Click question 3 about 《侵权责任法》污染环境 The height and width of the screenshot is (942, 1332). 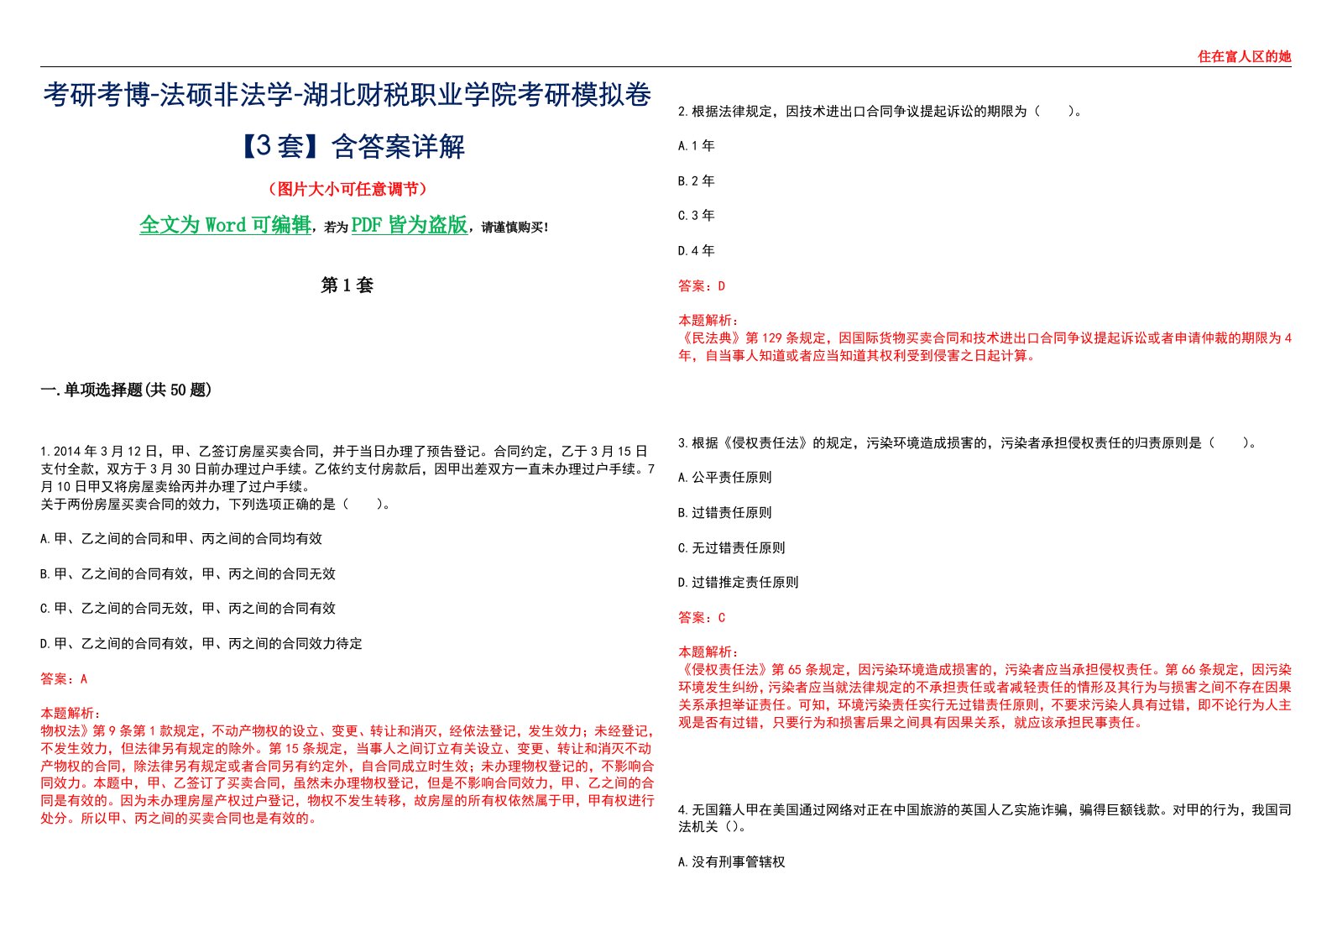pos(968,442)
